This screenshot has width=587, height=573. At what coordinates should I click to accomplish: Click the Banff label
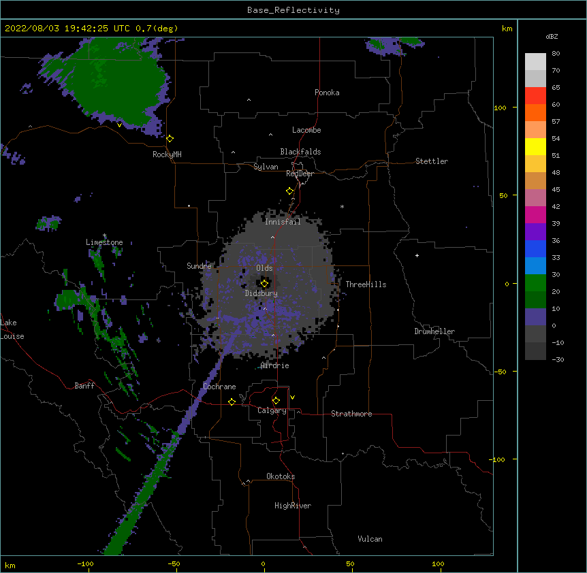[x=84, y=386]
